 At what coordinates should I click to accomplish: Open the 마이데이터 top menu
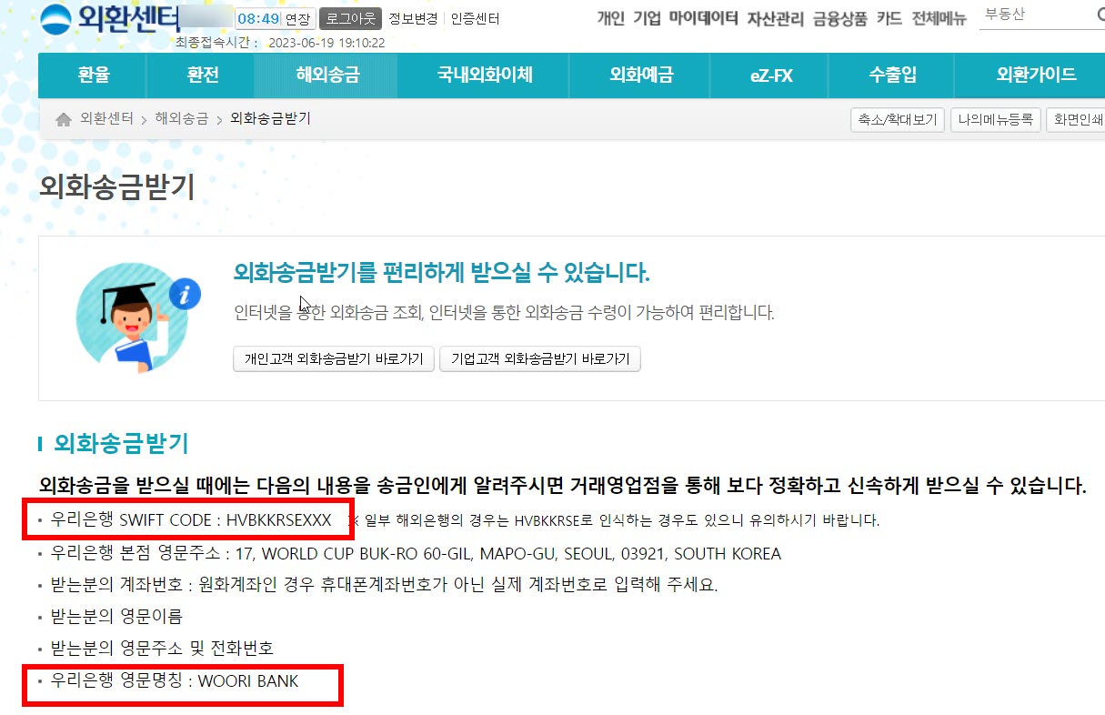point(703,18)
